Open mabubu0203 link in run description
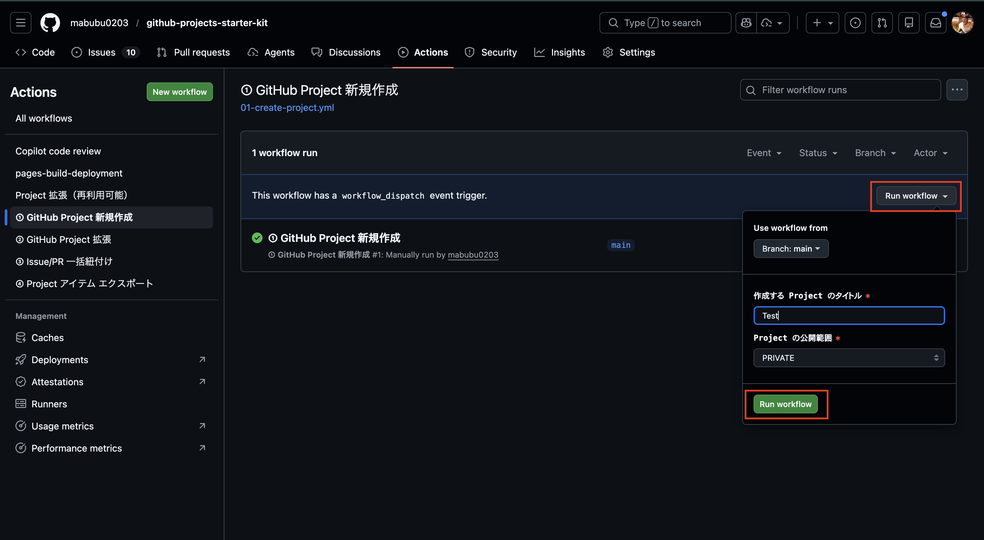The image size is (984, 540). pyautogui.click(x=473, y=255)
